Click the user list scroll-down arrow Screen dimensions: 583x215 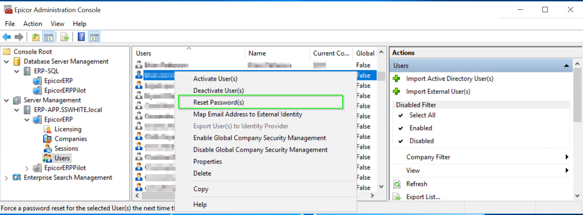(381, 187)
